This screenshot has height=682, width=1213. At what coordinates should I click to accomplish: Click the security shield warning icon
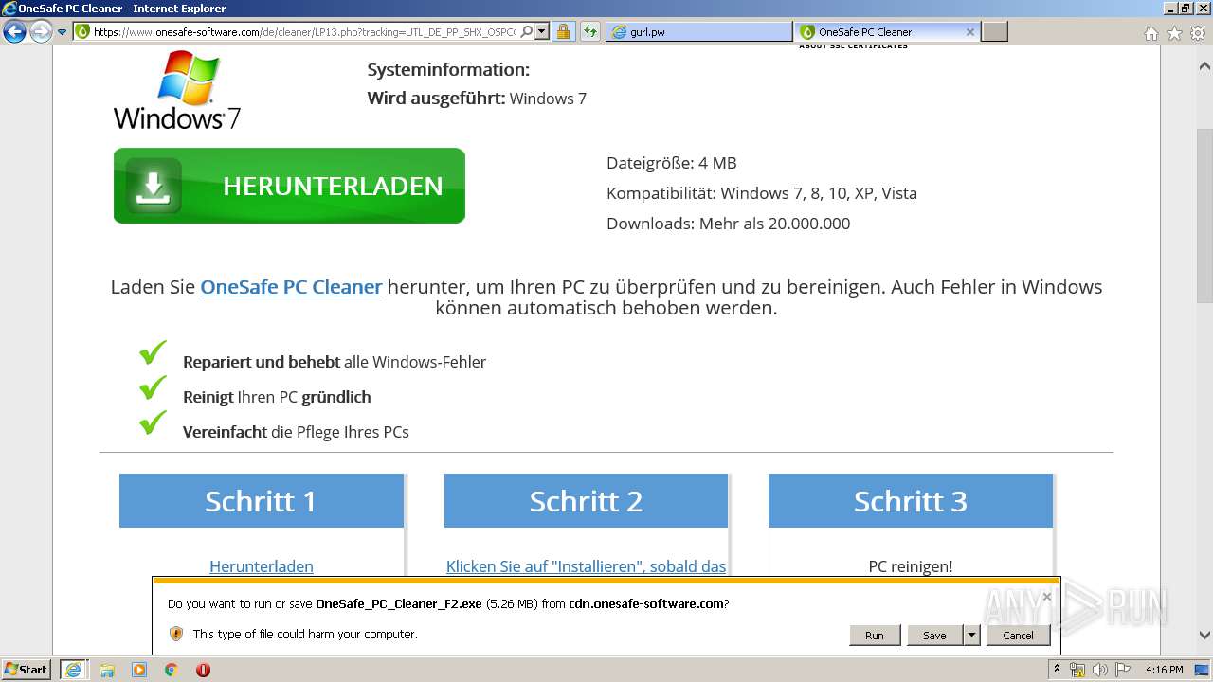pos(176,634)
